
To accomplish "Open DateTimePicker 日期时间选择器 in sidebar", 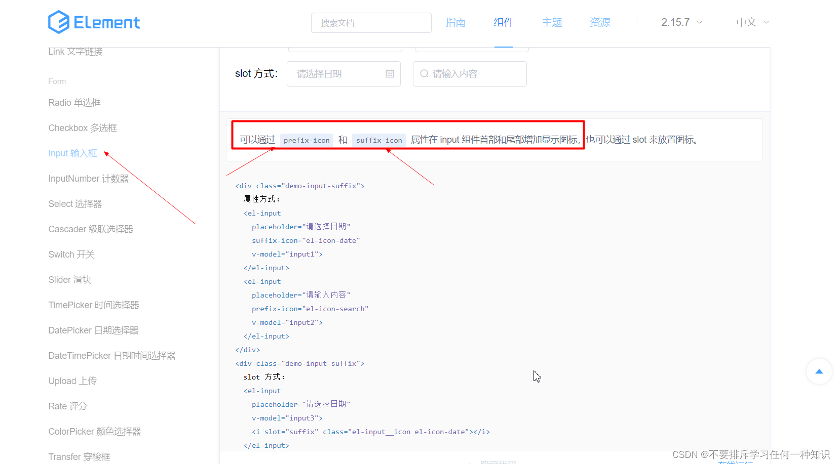I will [112, 356].
